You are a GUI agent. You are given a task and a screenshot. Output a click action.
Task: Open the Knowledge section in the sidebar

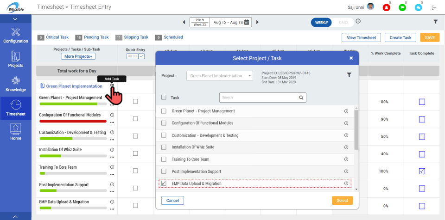click(16, 83)
